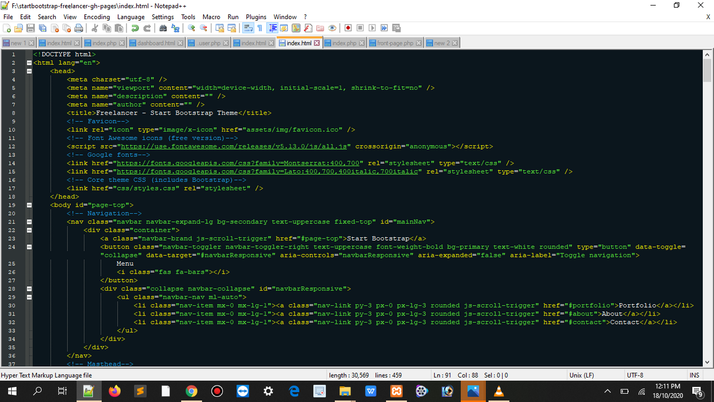Click the Stop recording macro icon
Image resolution: width=714 pixels, height=402 pixels.
point(360,28)
